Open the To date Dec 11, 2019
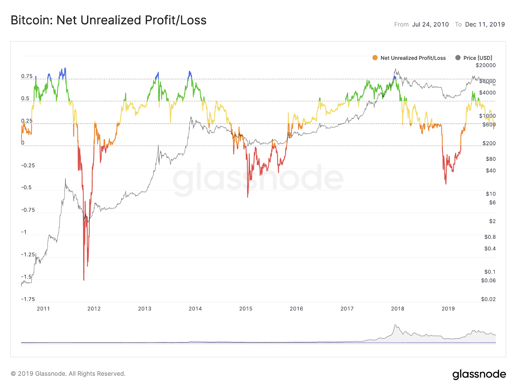This screenshot has height=392, width=517. point(485,25)
